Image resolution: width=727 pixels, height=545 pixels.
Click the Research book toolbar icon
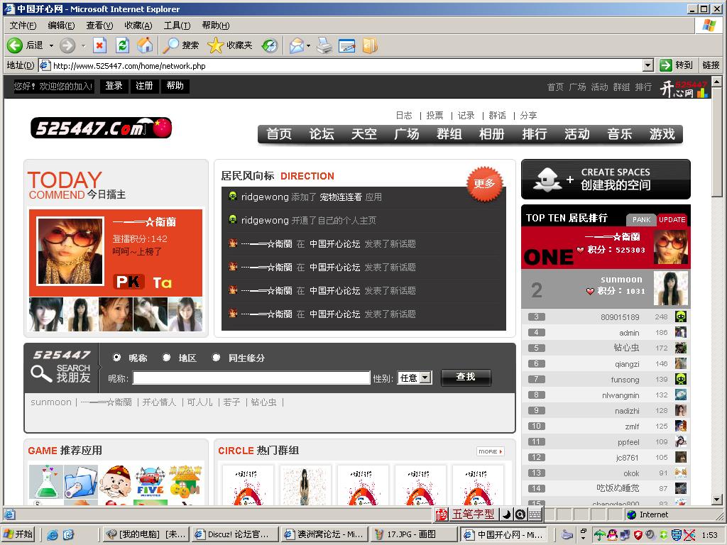coord(370,45)
